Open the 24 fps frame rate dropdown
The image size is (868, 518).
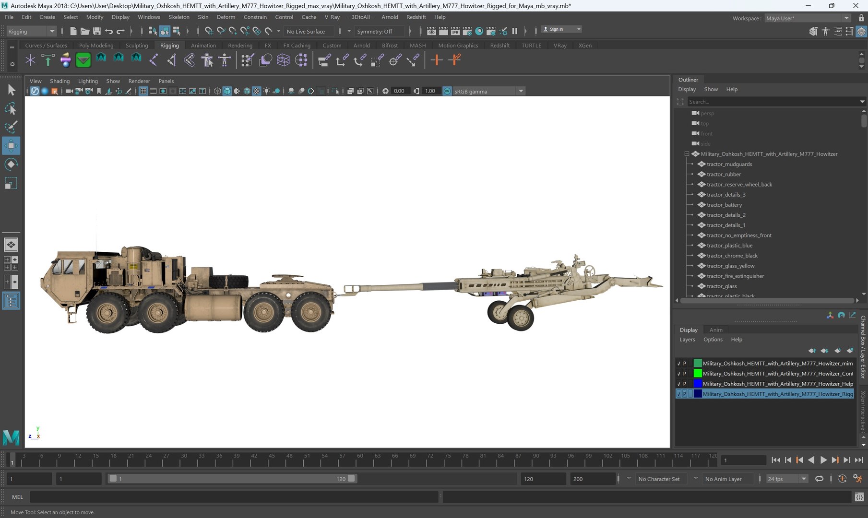click(787, 479)
